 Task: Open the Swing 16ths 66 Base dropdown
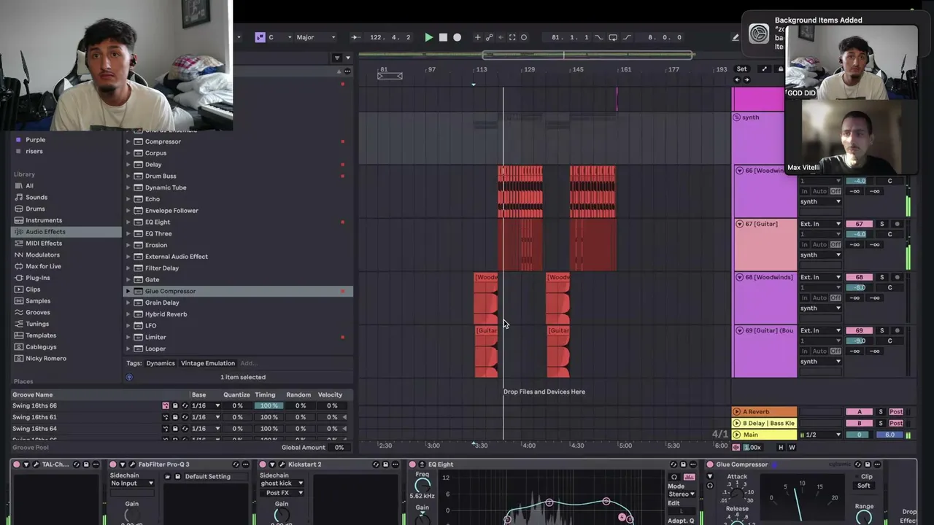tap(205, 406)
